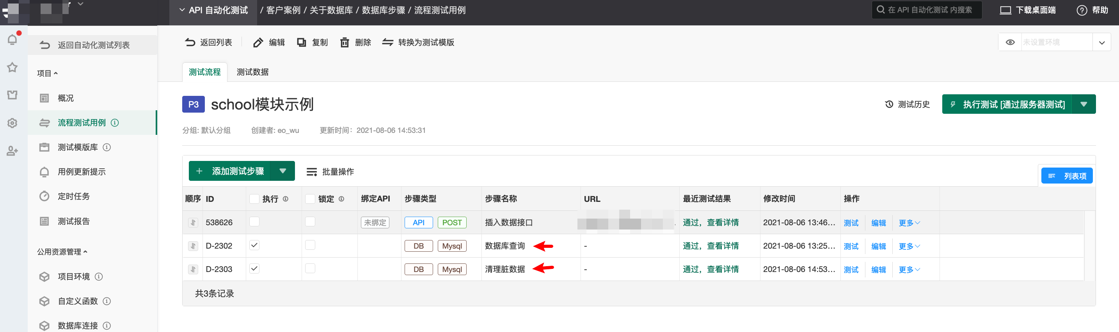
Task: Open the 添加测试步骤 dropdown arrow
Action: click(283, 171)
